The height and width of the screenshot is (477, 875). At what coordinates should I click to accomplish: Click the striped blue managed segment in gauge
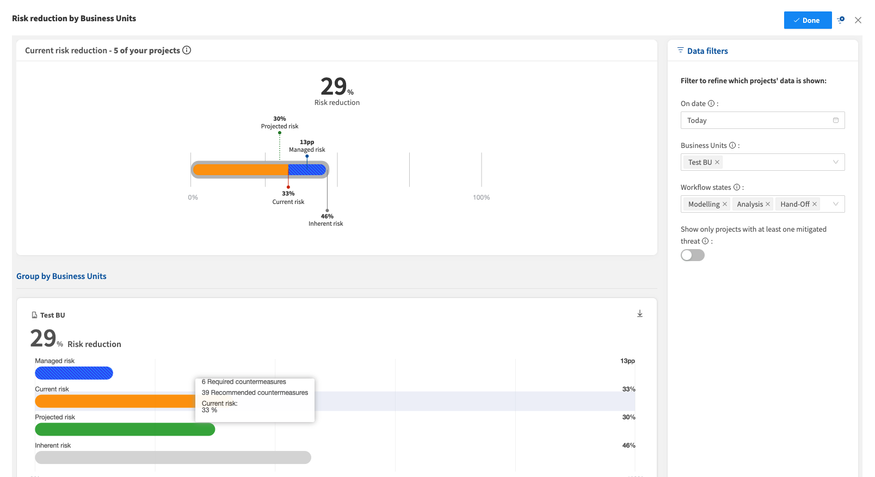point(307,170)
